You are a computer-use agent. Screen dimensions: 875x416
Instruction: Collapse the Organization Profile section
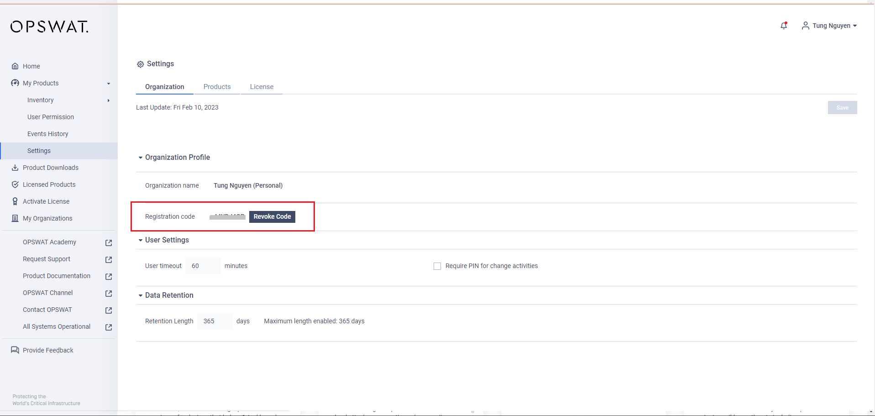[141, 158]
